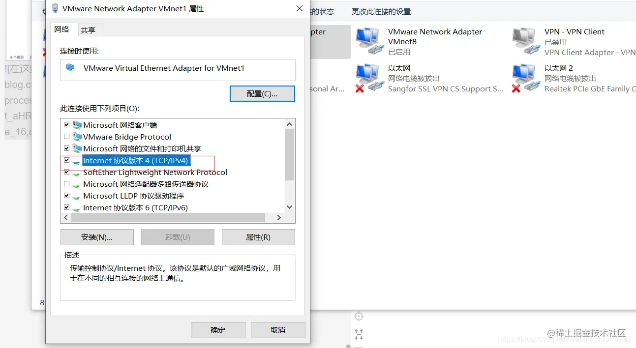Click the Microsoft 网络客户端 item icon
The height and width of the screenshot is (348, 636).
[x=77, y=125]
